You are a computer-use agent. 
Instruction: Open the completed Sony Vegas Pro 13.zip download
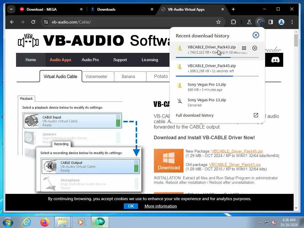tap(217, 87)
